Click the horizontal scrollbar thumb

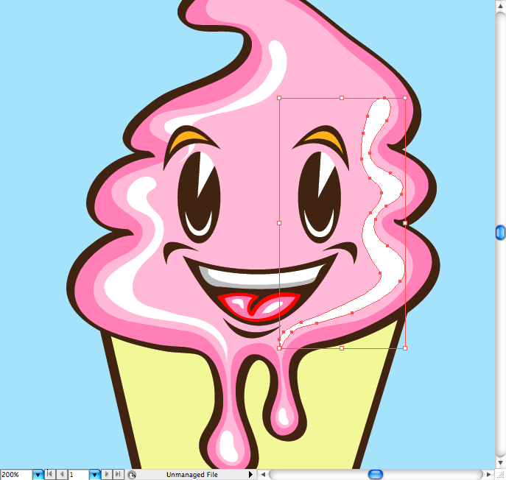tap(376, 475)
